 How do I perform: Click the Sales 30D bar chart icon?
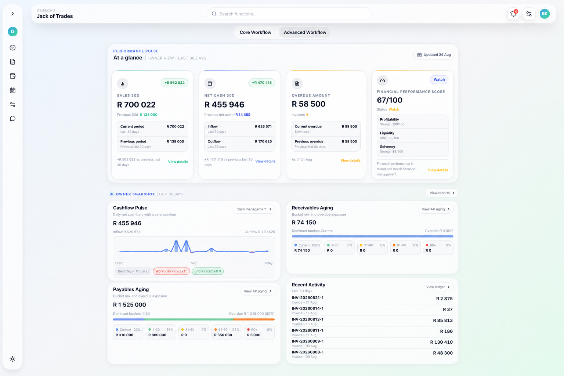click(123, 83)
